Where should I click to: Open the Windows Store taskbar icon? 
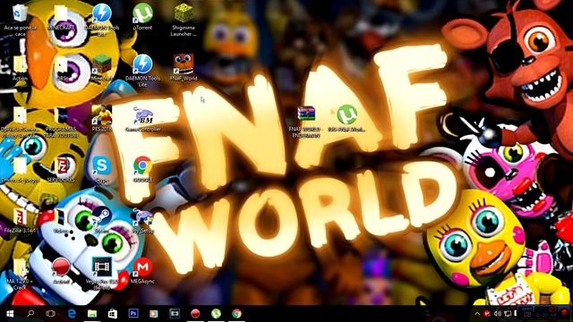(x=113, y=314)
